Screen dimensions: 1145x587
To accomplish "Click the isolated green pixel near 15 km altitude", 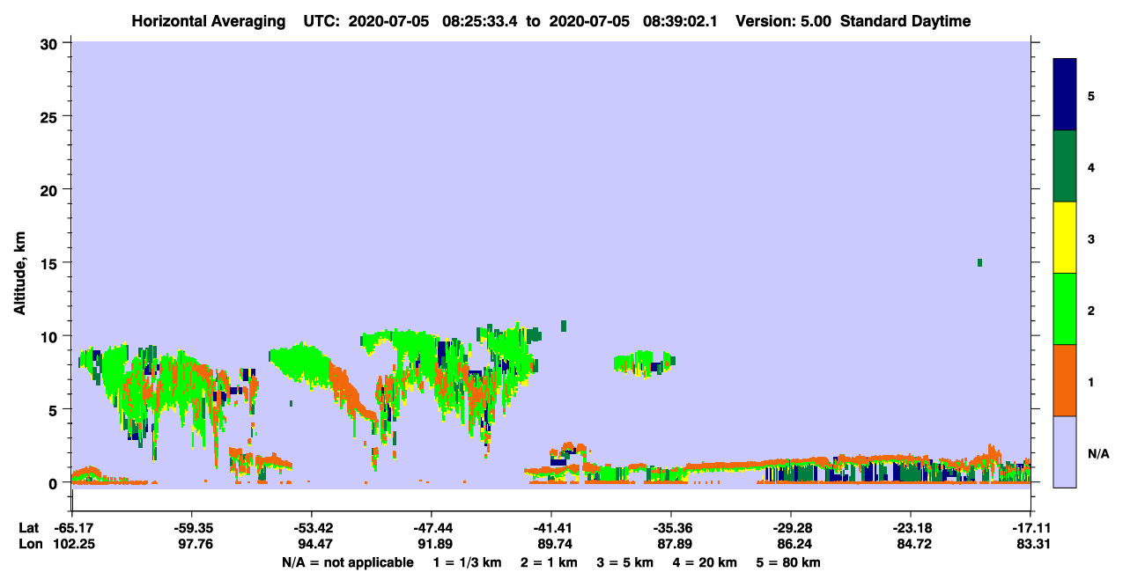I will pyautogui.click(x=979, y=262).
